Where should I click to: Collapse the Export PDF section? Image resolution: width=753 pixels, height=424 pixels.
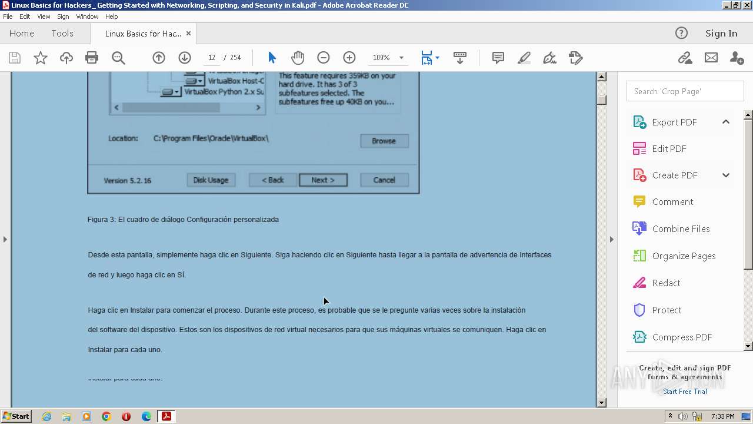coord(726,122)
